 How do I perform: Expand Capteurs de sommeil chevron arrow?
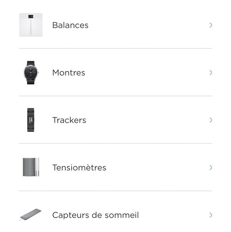point(211,215)
